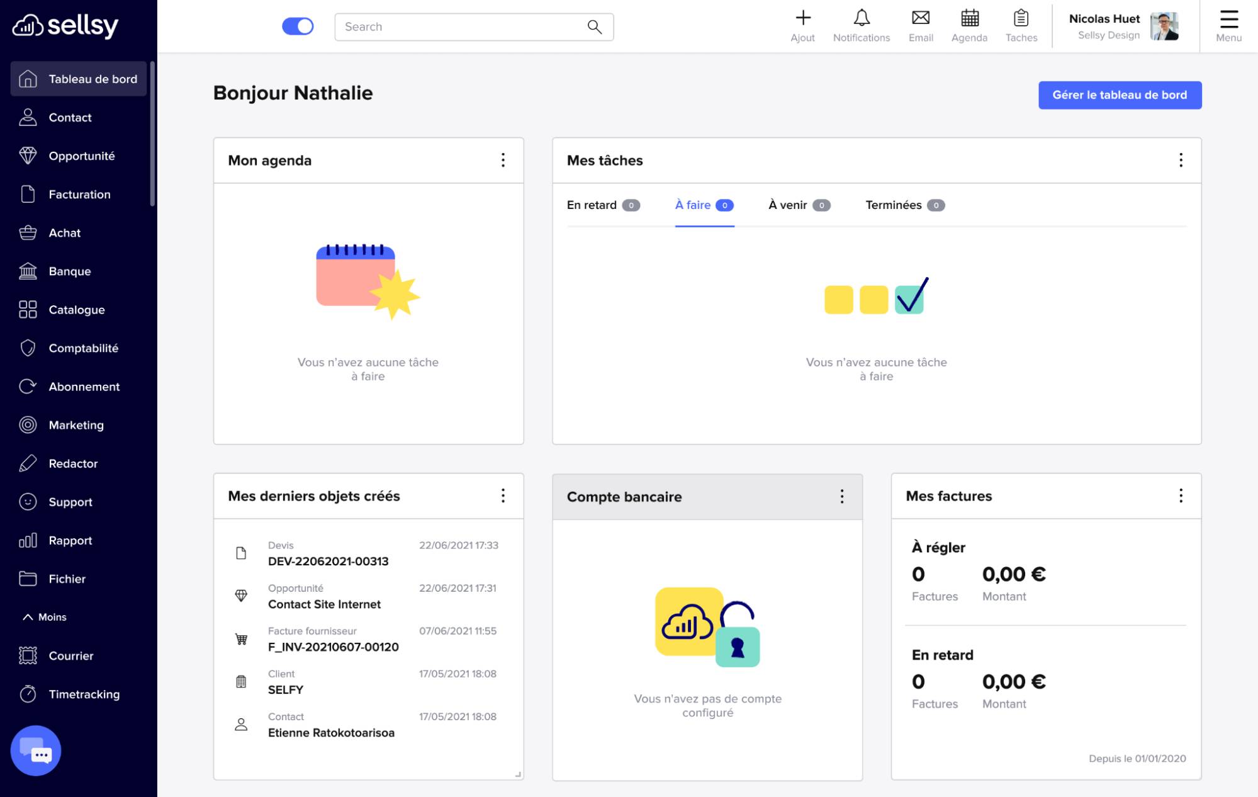Go to the Banque section
This screenshot has height=797, width=1258.
coord(69,271)
